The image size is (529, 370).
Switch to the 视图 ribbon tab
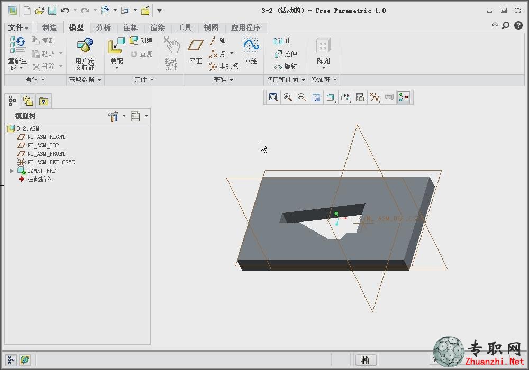[211, 27]
